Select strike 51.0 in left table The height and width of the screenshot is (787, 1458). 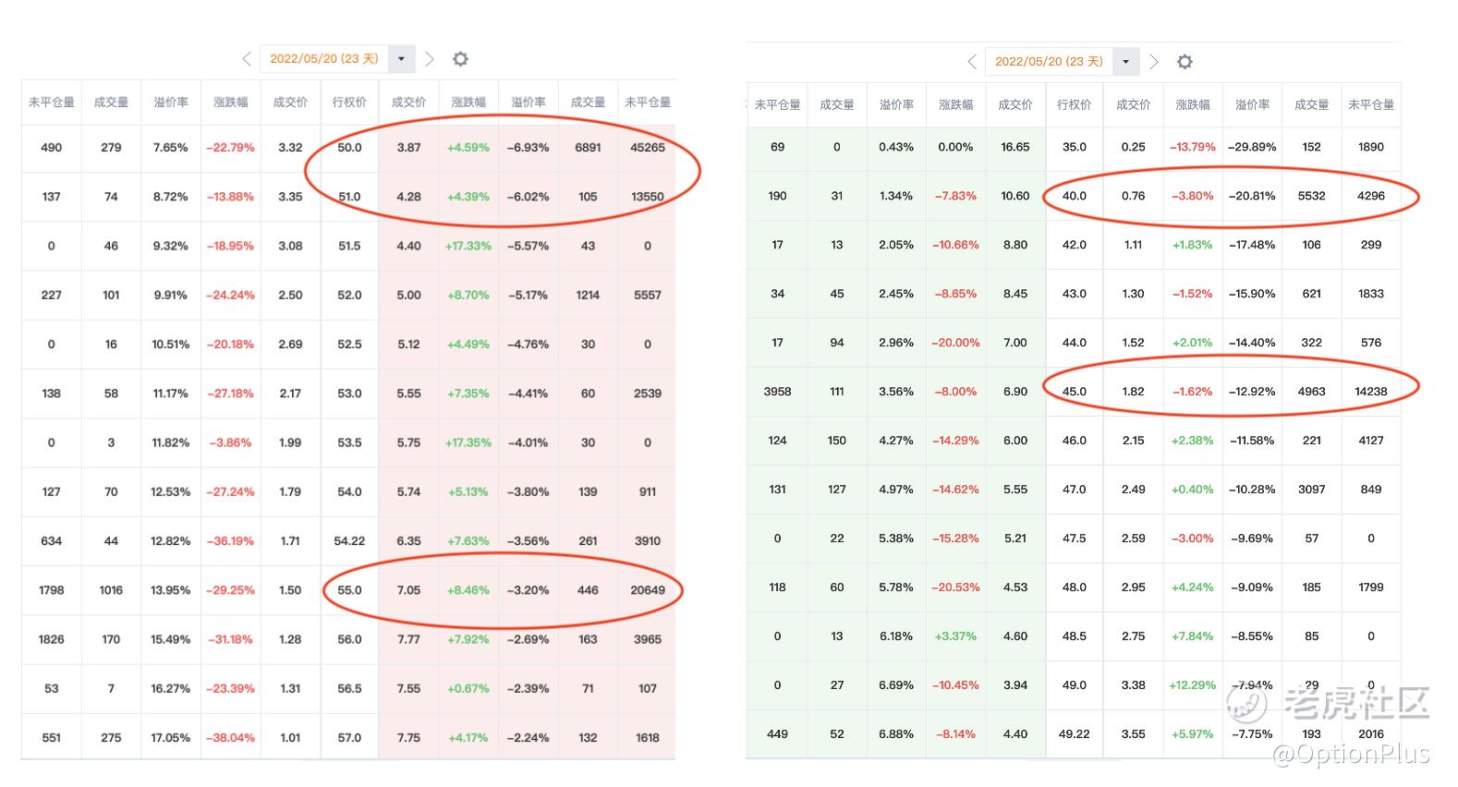tap(349, 197)
